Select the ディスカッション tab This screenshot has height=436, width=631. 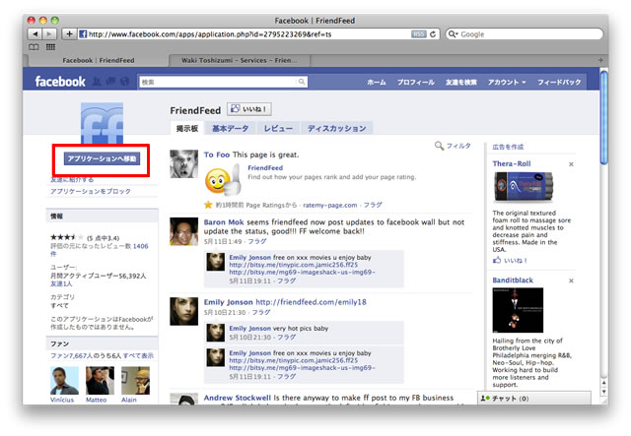pos(337,128)
